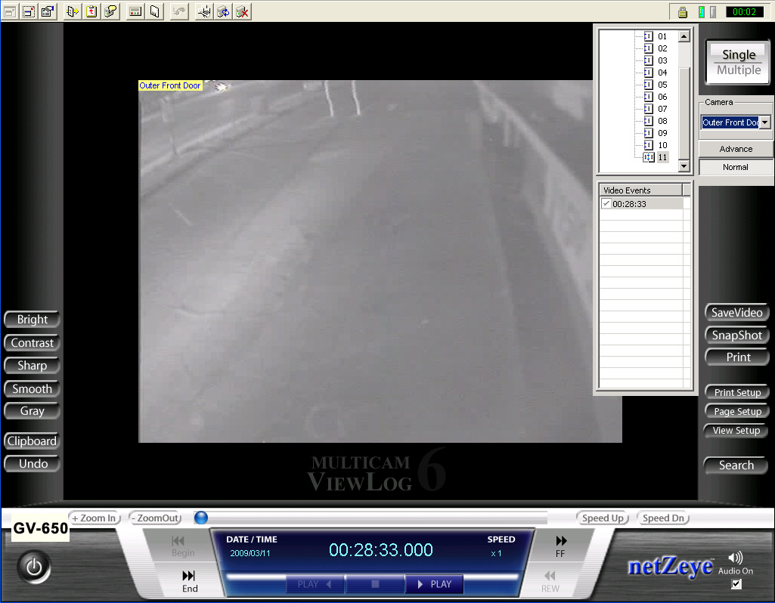Click the SnapShot button
775x603 pixels.
(x=736, y=336)
